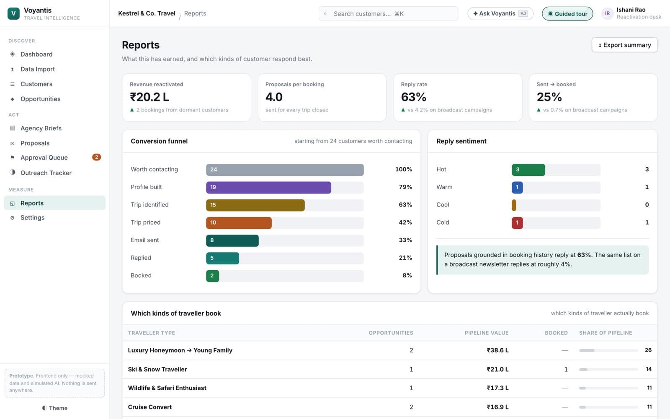Click the Traveller Type column header

pos(152,333)
